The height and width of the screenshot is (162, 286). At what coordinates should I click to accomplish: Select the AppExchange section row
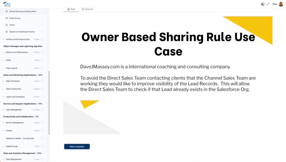tap(23, 146)
